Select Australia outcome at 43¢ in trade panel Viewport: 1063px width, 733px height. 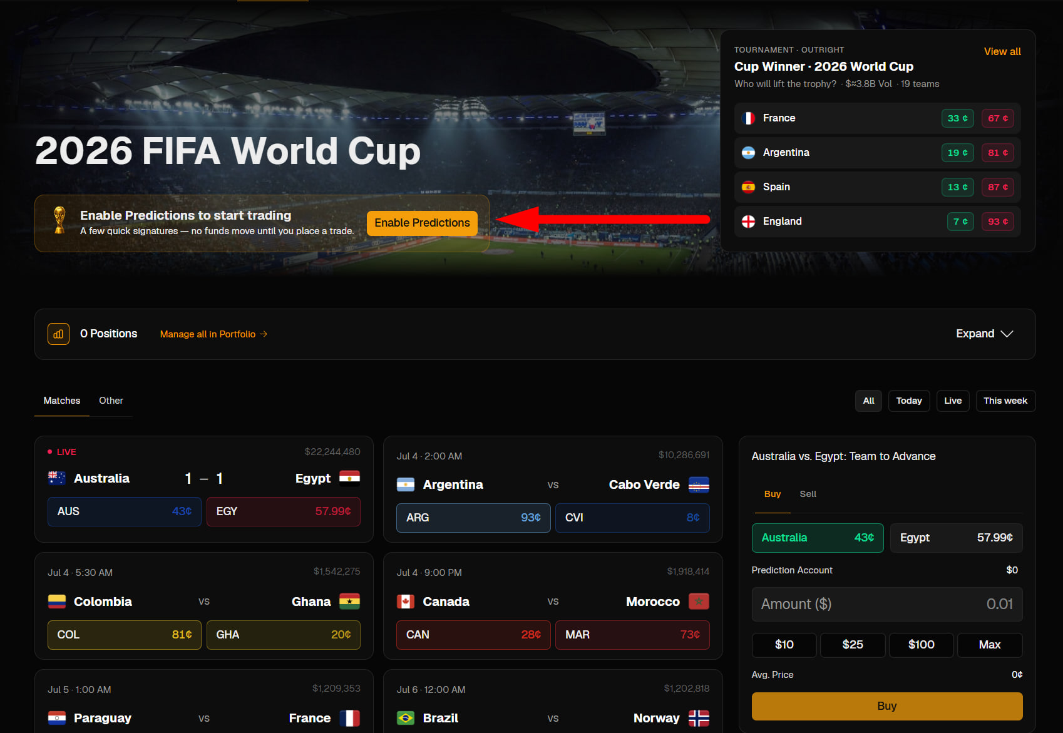pyautogui.click(x=818, y=538)
